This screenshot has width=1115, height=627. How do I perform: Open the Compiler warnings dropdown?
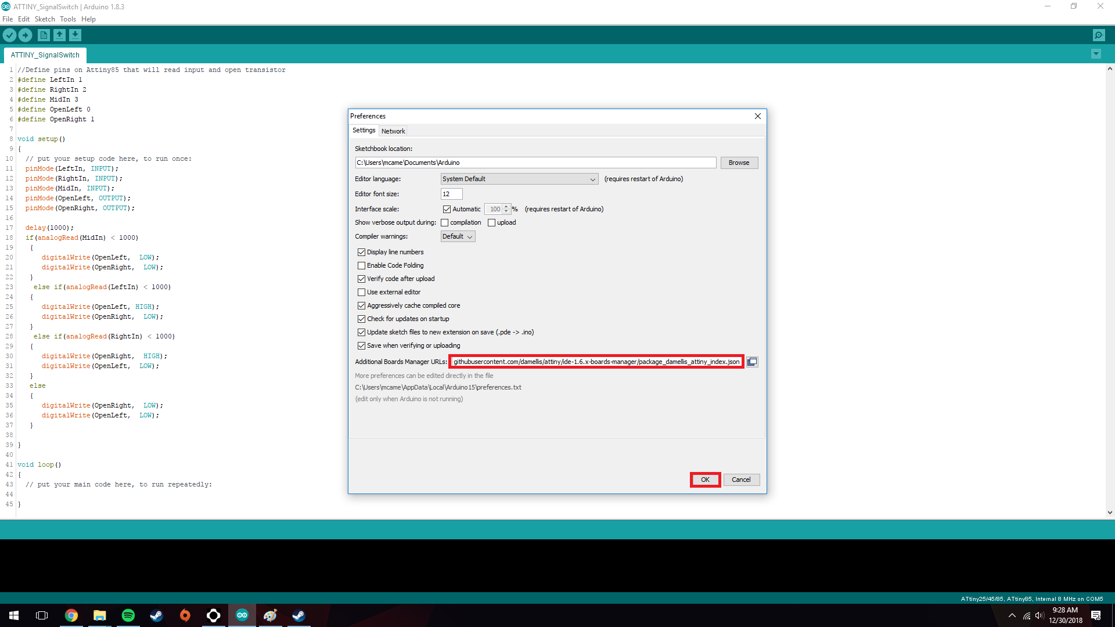(x=458, y=236)
